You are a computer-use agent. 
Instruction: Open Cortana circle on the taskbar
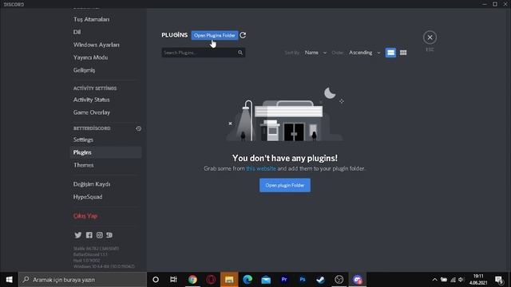(x=156, y=280)
